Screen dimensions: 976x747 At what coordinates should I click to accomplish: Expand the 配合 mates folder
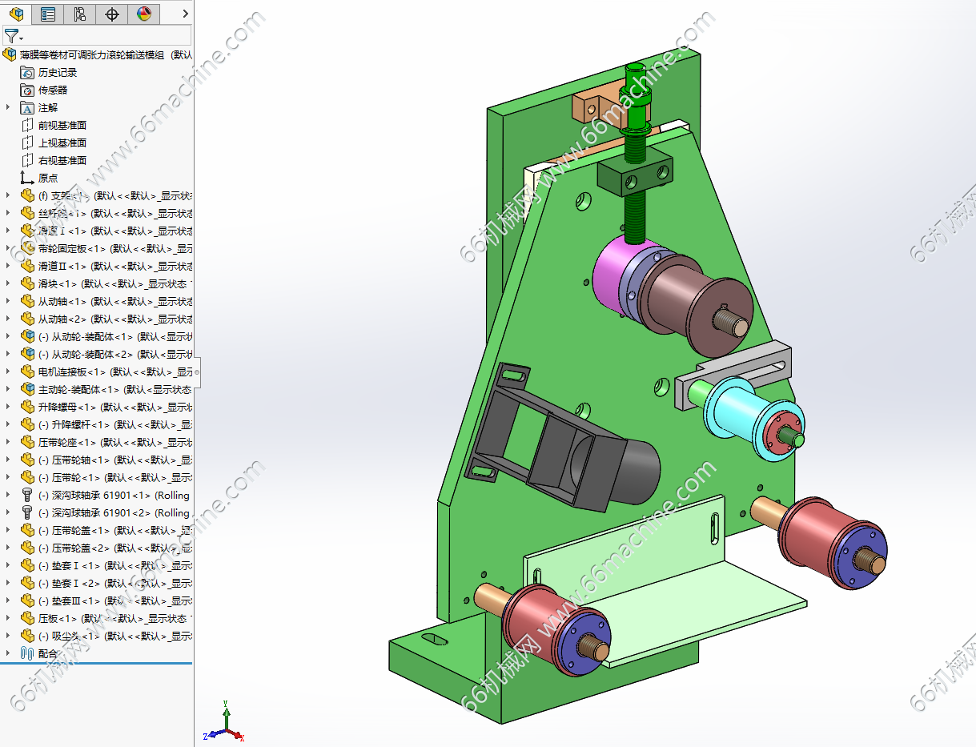tap(8, 653)
